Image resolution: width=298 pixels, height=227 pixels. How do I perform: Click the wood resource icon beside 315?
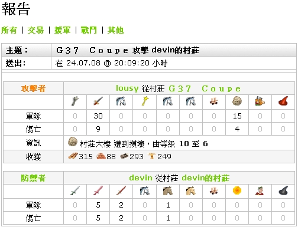coord(73,156)
